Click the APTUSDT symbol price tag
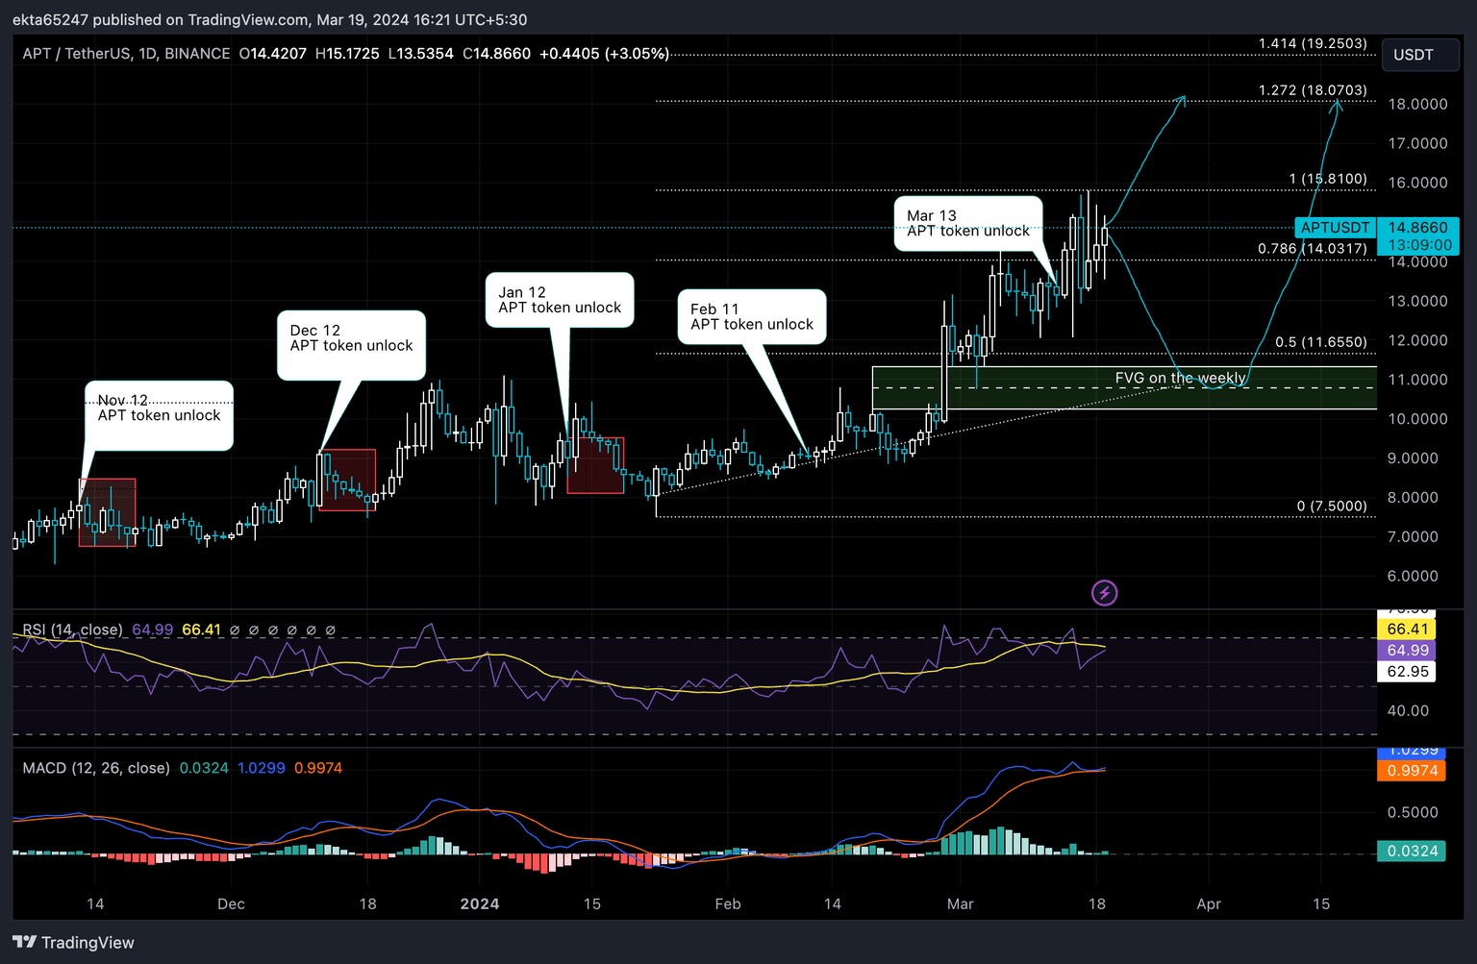Viewport: 1477px width, 964px height. pos(1335,228)
